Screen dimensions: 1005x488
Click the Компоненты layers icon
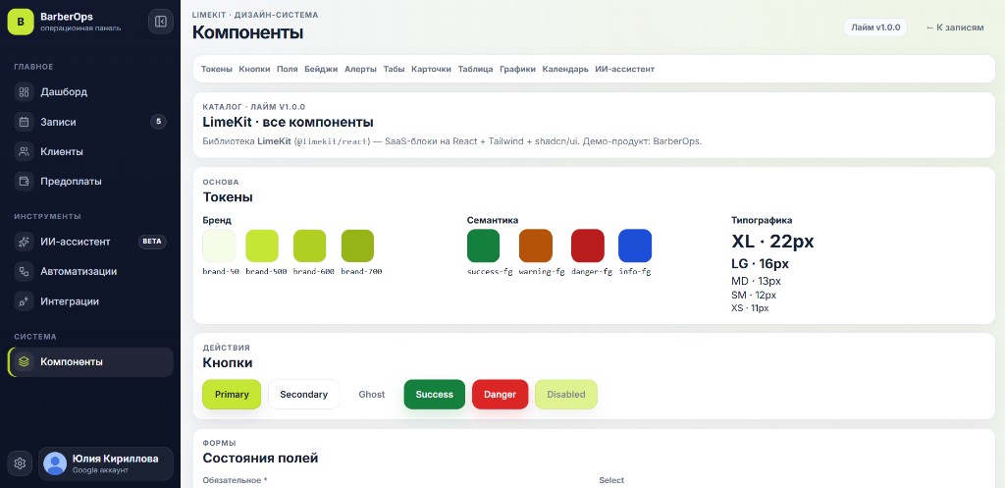[x=24, y=361]
